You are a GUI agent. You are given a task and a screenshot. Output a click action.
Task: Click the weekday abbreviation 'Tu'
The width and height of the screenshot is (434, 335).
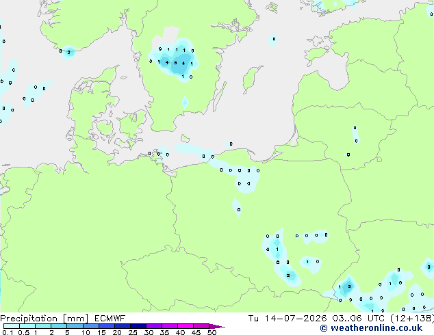pos(253,319)
